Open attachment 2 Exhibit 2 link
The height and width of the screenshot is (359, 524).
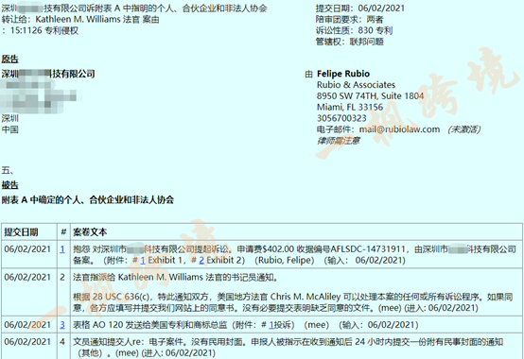coord(201,260)
